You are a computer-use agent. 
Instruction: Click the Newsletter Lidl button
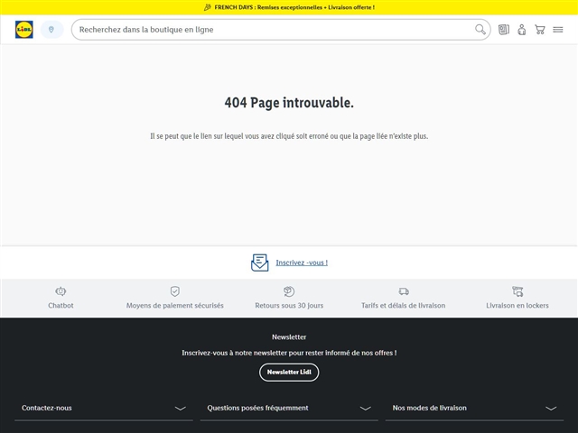(x=289, y=373)
